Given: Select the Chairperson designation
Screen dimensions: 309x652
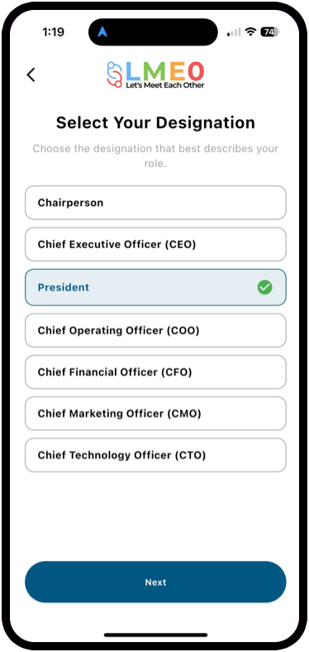Looking at the screenshot, I should point(156,203).
